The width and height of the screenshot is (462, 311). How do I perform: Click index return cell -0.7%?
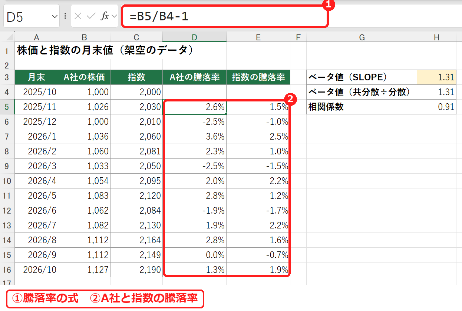[258, 255]
